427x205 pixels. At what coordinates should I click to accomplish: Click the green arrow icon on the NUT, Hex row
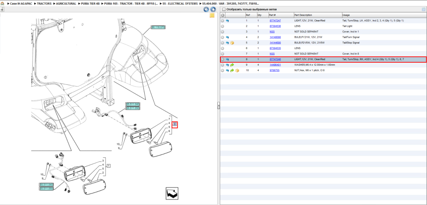coord(232,70)
